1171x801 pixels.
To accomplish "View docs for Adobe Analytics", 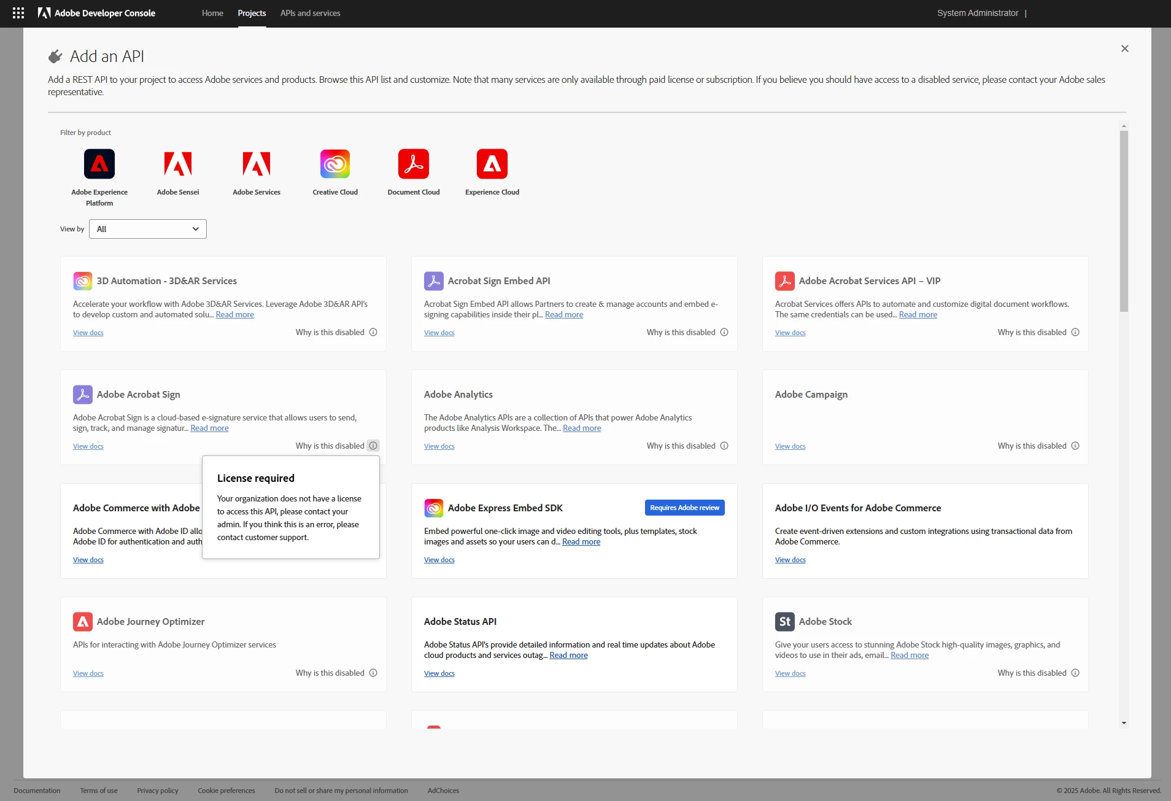I will pos(439,446).
